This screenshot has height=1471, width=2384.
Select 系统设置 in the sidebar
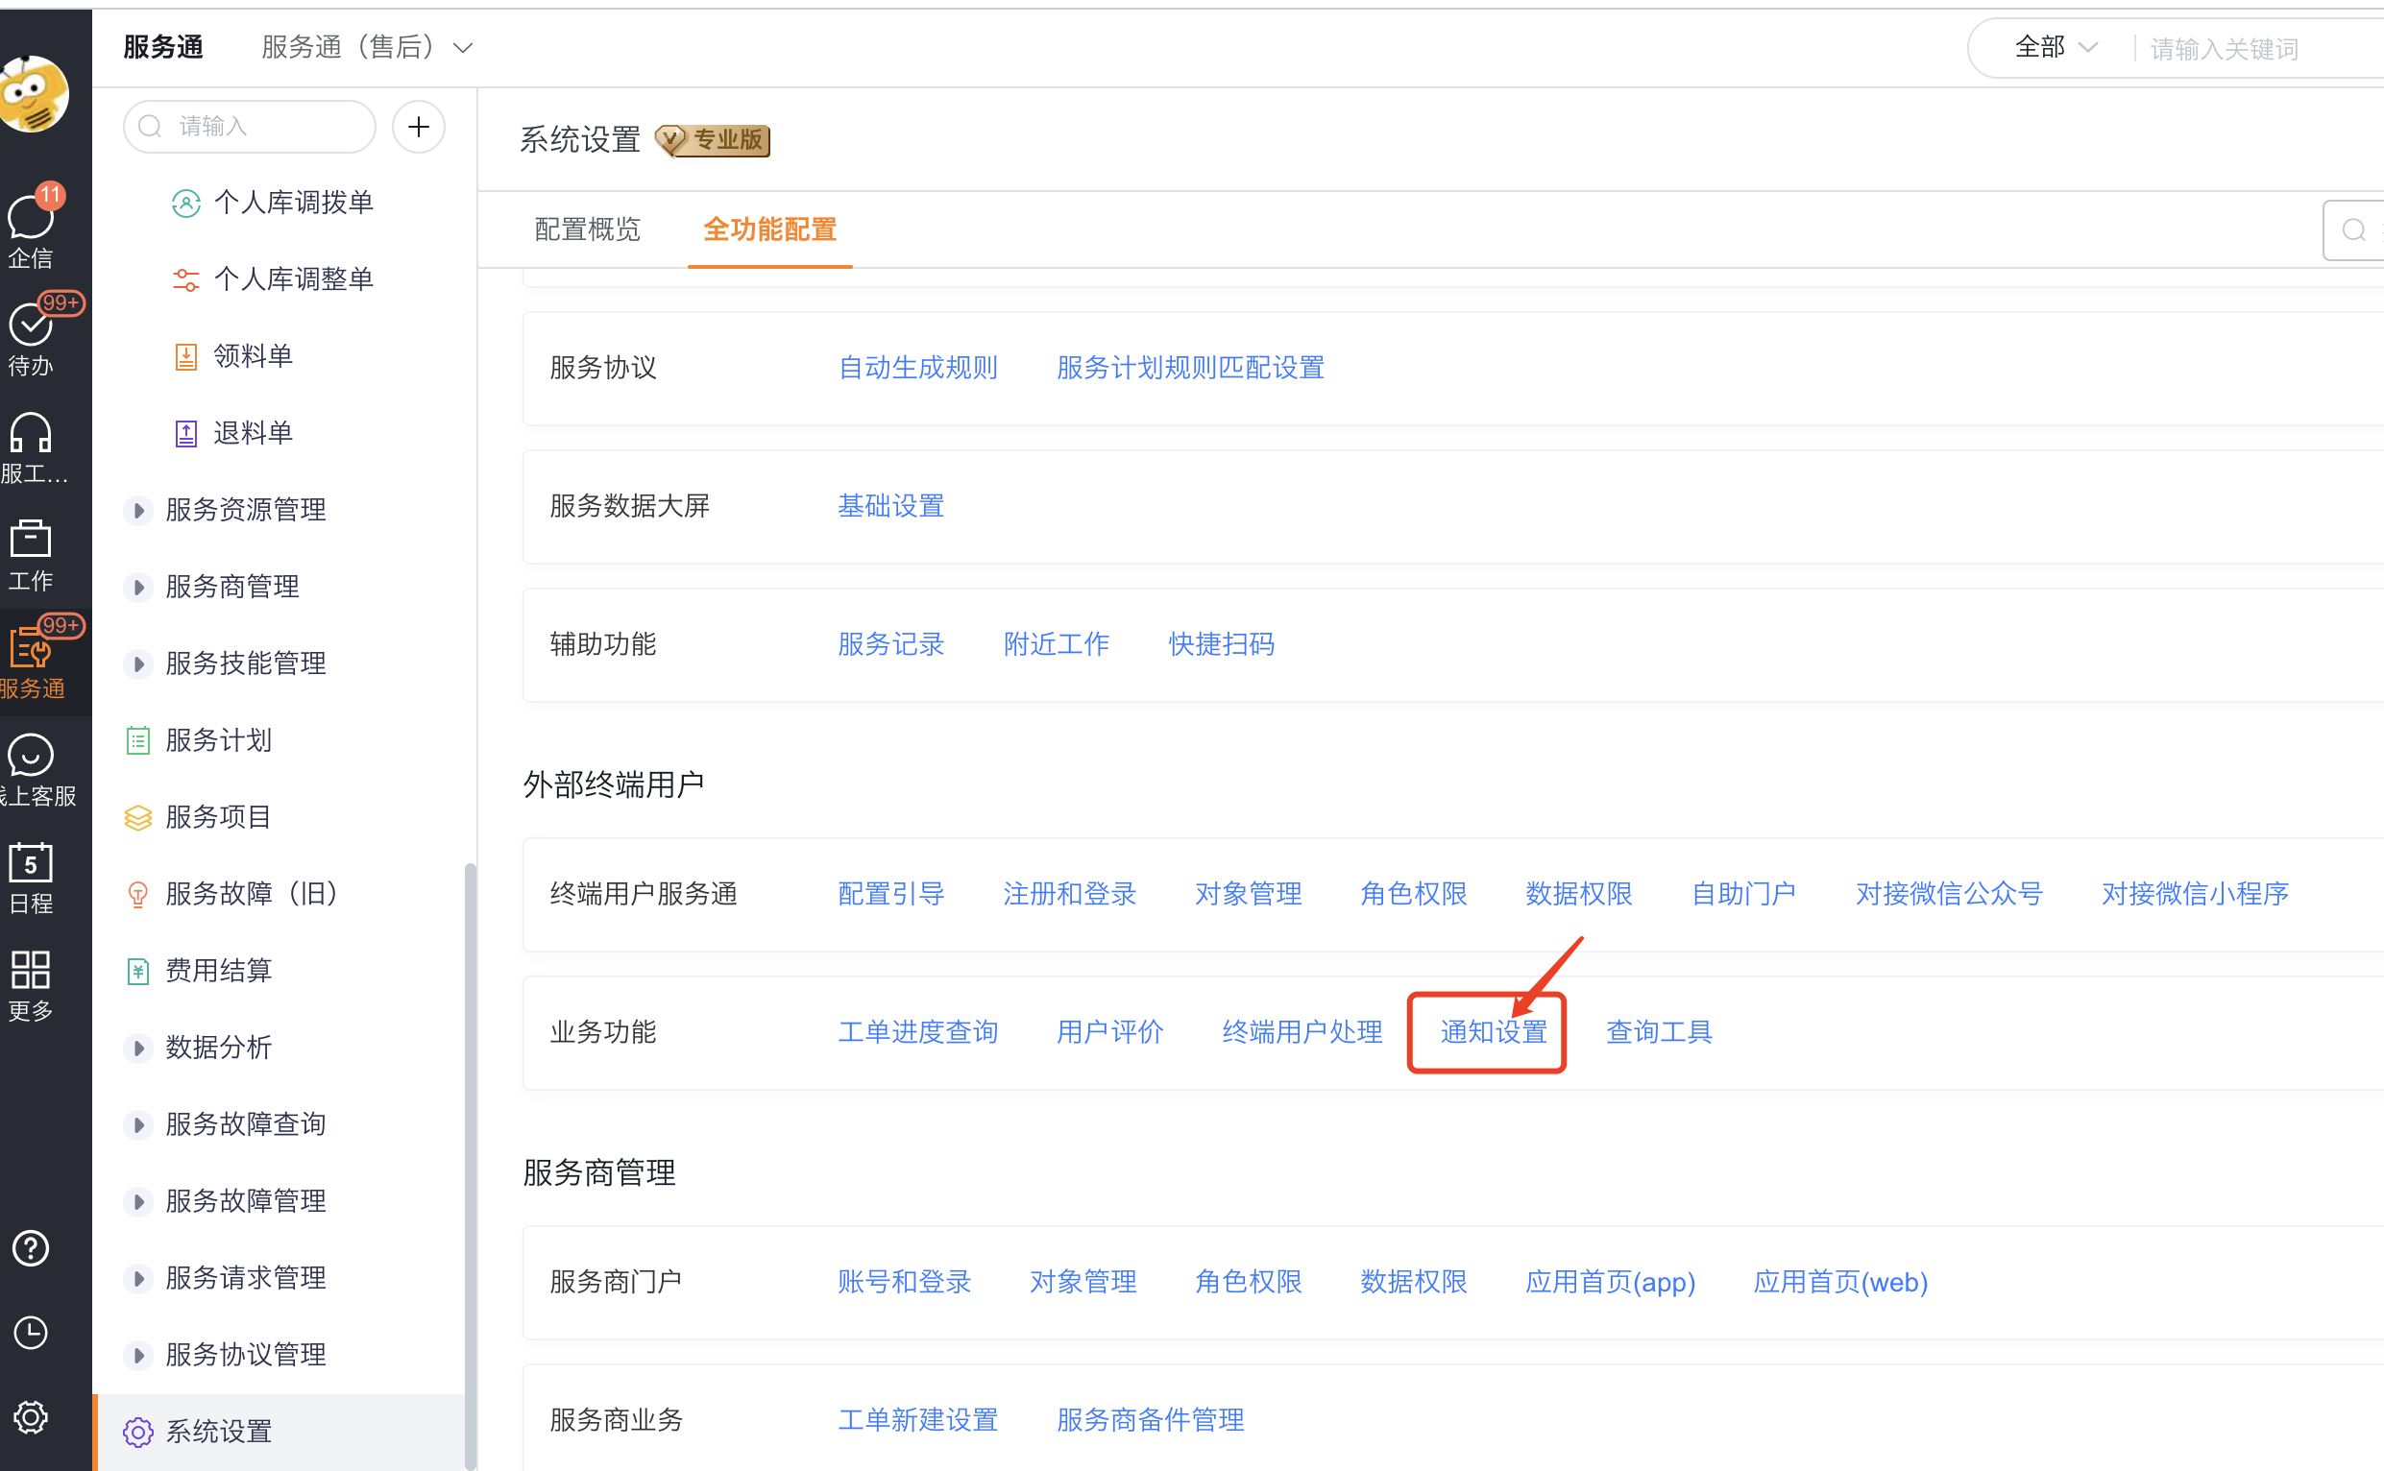tap(219, 1431)
